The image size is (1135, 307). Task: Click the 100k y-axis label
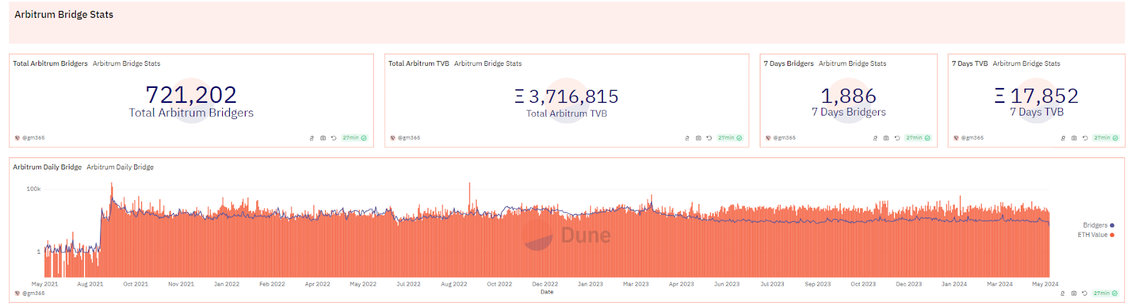[33, 189]
